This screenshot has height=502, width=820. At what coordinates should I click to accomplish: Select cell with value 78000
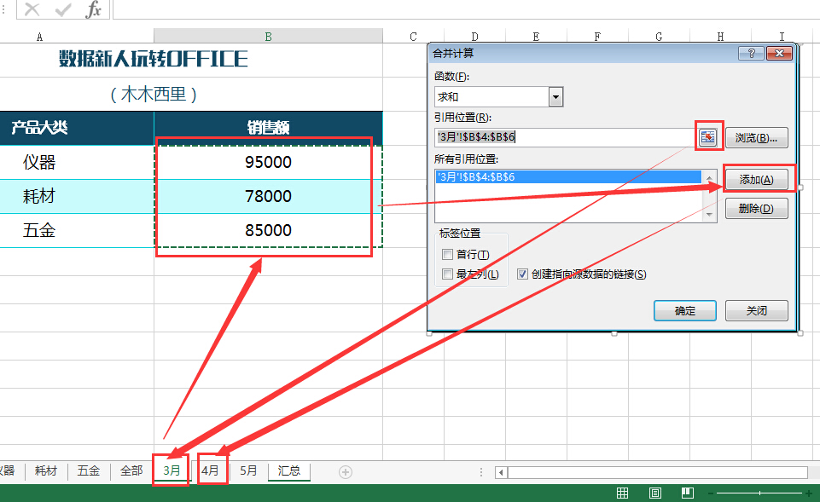[268, 196]
